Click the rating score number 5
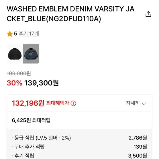The height and width of the screenshot is (159, 159). point(15,34)
